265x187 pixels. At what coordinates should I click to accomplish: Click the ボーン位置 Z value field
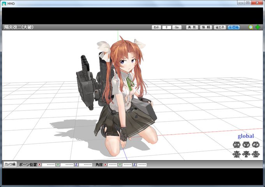(85, 164)
